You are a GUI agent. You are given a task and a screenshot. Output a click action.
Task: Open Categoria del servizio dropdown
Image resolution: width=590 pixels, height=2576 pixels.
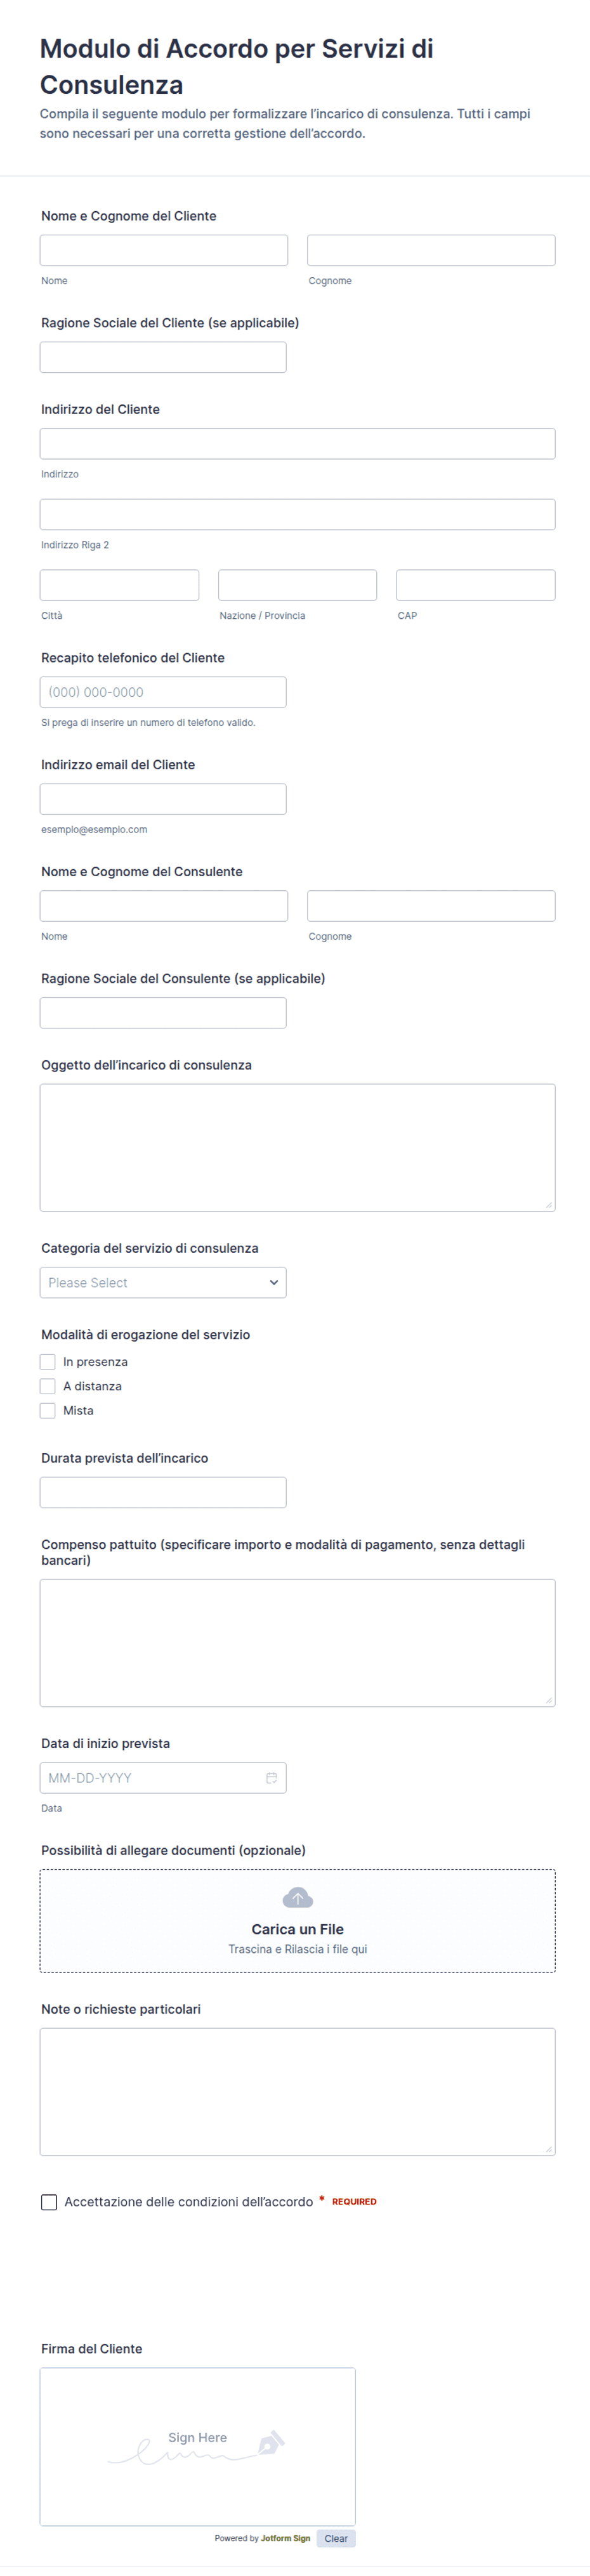(163, 1282)
